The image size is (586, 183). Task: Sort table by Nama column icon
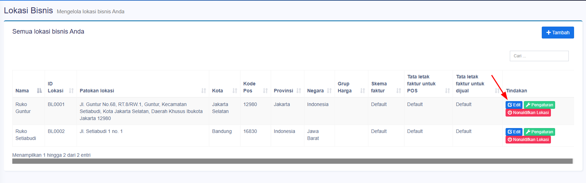[x=39, y=91]
